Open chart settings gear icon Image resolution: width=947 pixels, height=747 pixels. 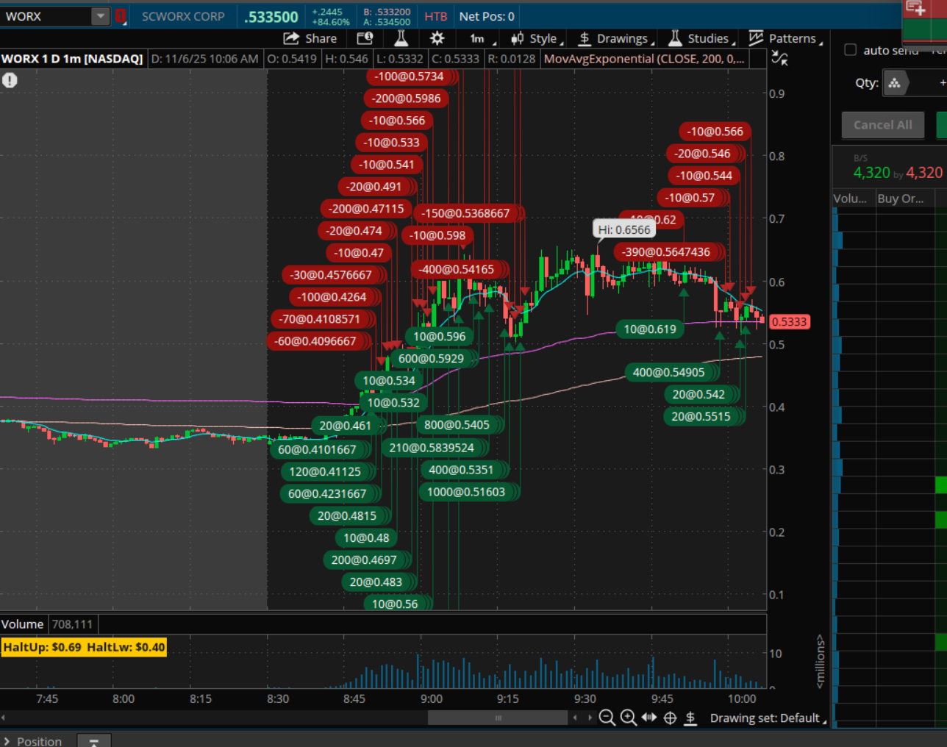click(437, 38)
